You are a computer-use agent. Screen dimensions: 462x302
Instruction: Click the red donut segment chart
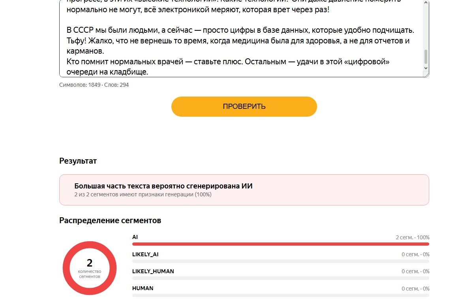click(x=90, y=268)
